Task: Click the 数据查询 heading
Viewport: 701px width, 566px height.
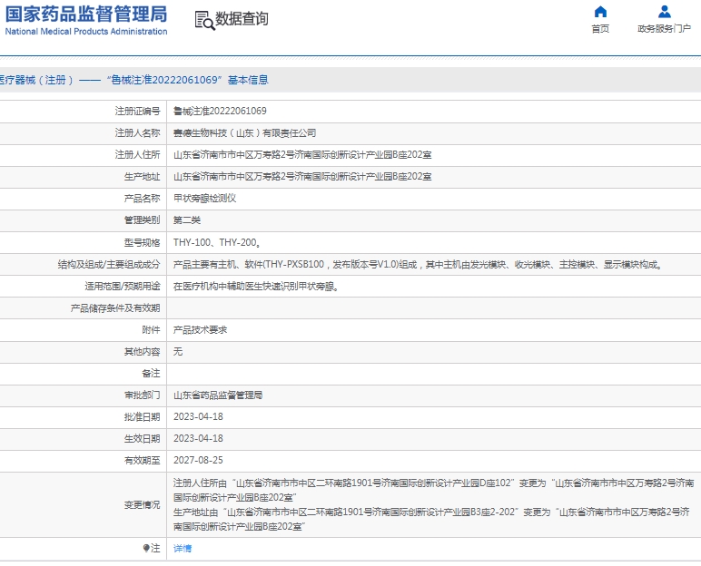Action: (242, 19)
